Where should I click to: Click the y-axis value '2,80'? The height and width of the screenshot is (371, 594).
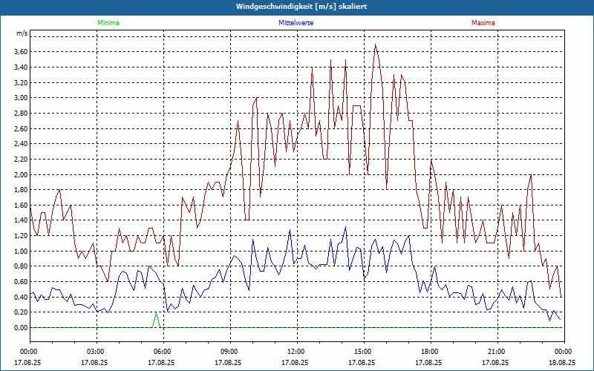click(x=21, y=114)
